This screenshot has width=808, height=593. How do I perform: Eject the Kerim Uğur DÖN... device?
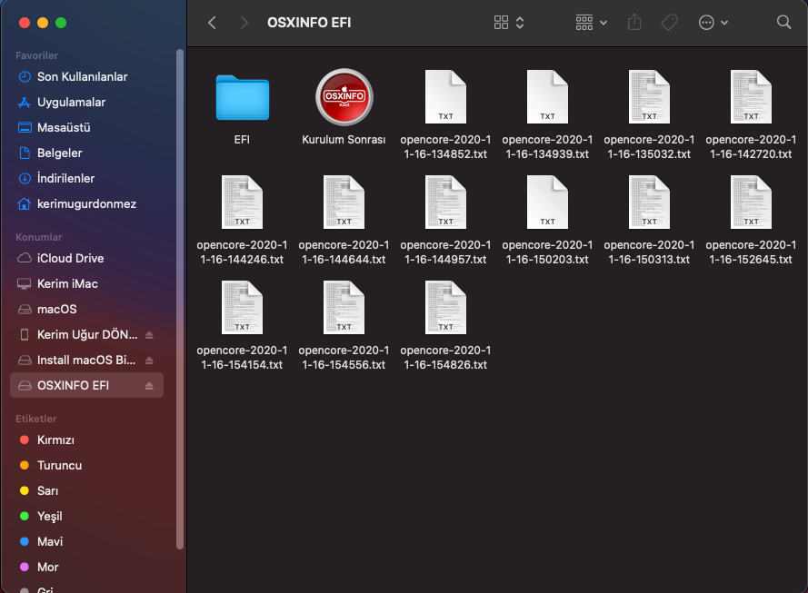(150, 335)
